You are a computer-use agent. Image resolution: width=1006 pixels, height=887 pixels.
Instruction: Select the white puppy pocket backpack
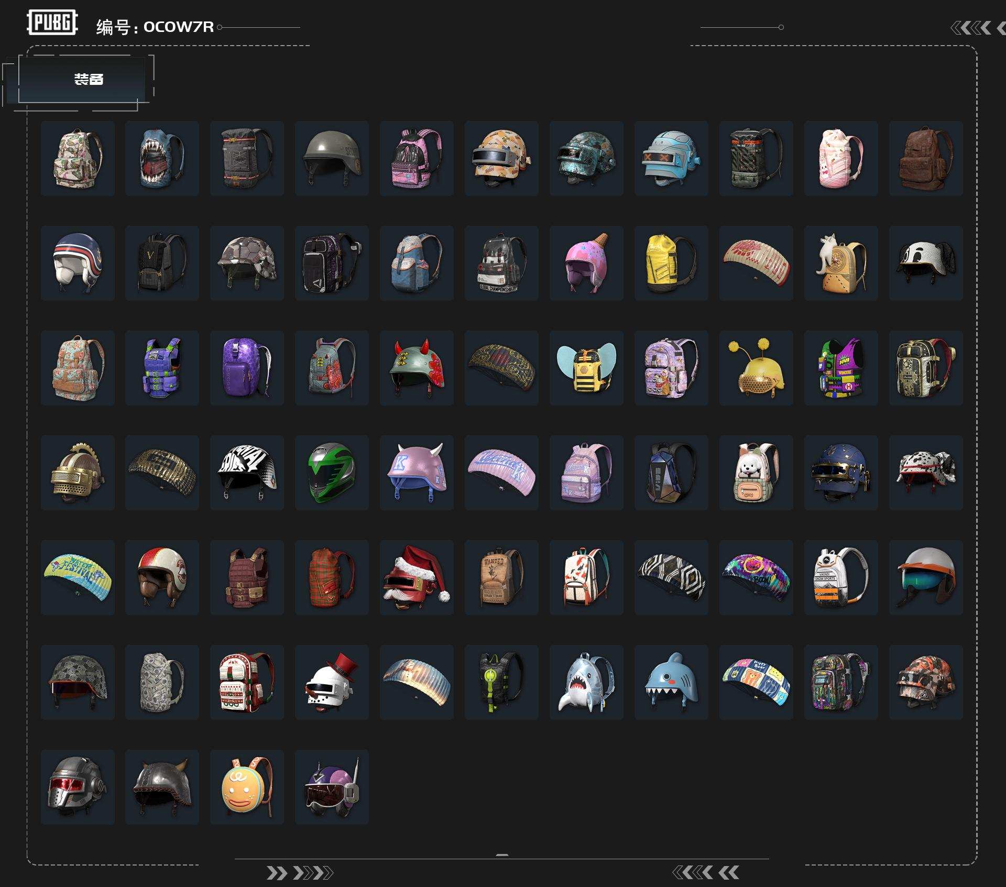coord(756,473)
